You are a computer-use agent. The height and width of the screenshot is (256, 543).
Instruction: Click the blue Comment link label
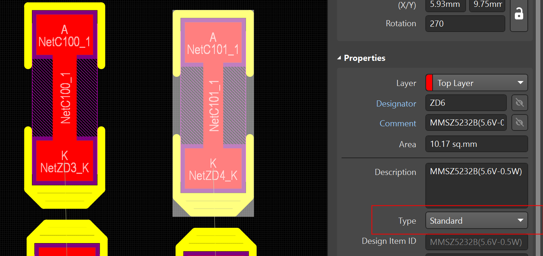pos(398,123)
